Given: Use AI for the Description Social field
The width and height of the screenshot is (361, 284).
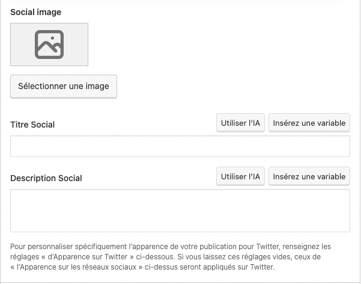Looking at the screenshot, I should click(x=240, y=176).
